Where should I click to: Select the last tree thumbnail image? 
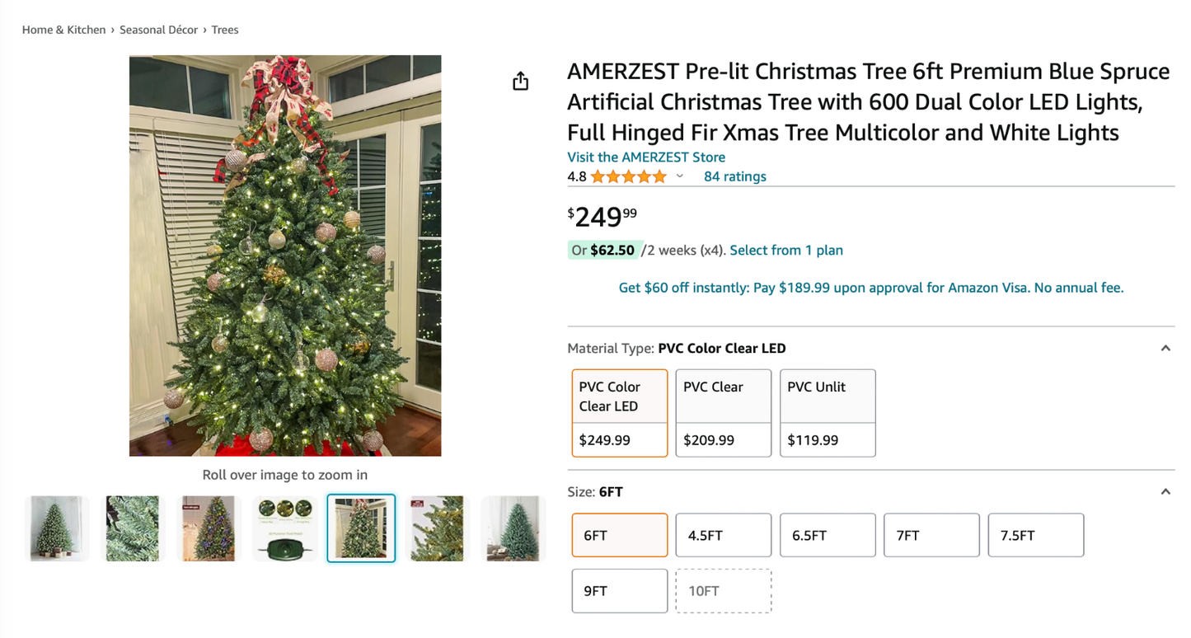(513, 528)
